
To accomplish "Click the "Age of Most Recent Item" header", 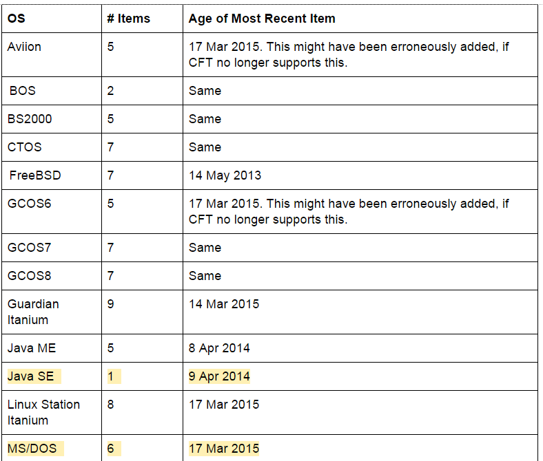I will pyautogui.click(x=262, y=19).
